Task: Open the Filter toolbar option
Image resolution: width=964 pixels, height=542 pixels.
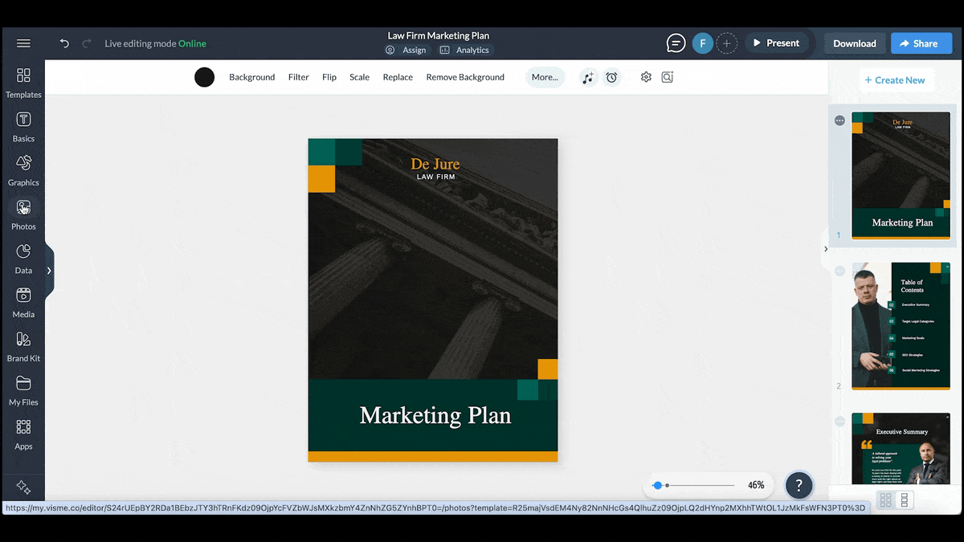Action: [299, 77]
